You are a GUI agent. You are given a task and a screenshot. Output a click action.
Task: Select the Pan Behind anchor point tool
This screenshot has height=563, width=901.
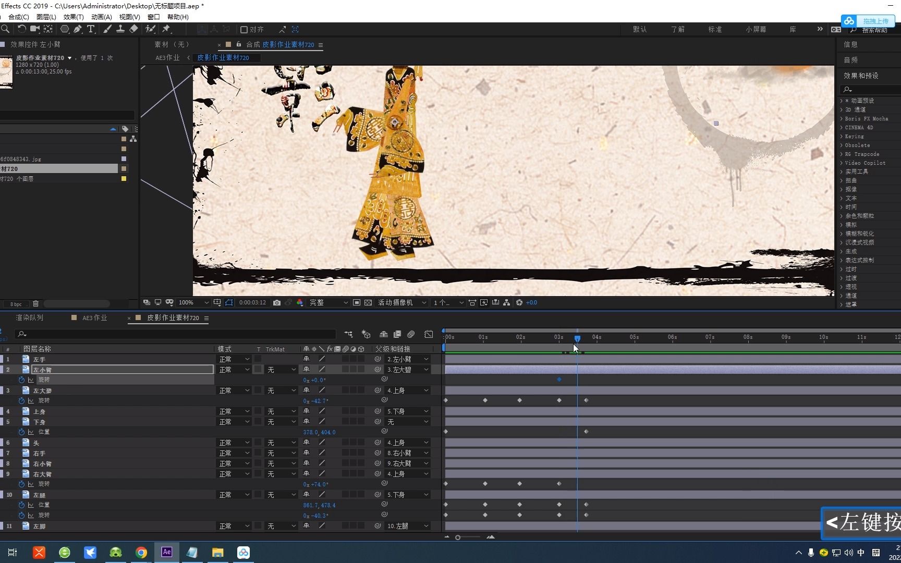[x=48, y=29]
